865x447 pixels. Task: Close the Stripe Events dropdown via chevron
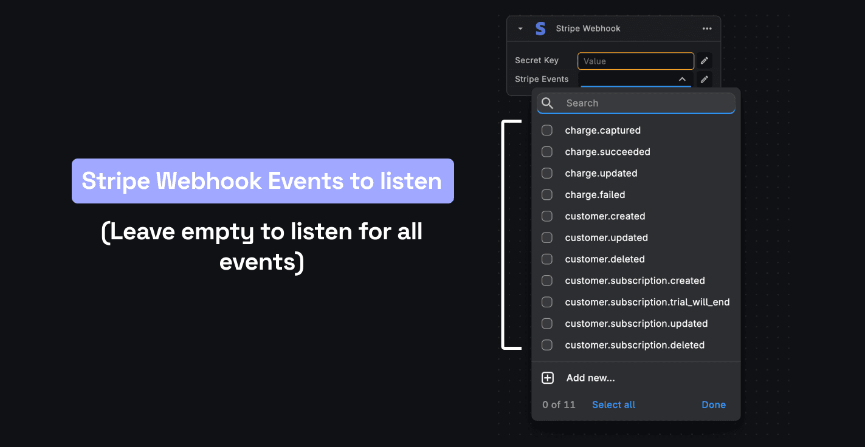(x=682, y=80)
